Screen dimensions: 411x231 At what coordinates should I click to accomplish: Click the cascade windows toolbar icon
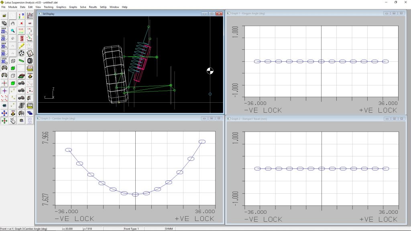tap(4, 23)
